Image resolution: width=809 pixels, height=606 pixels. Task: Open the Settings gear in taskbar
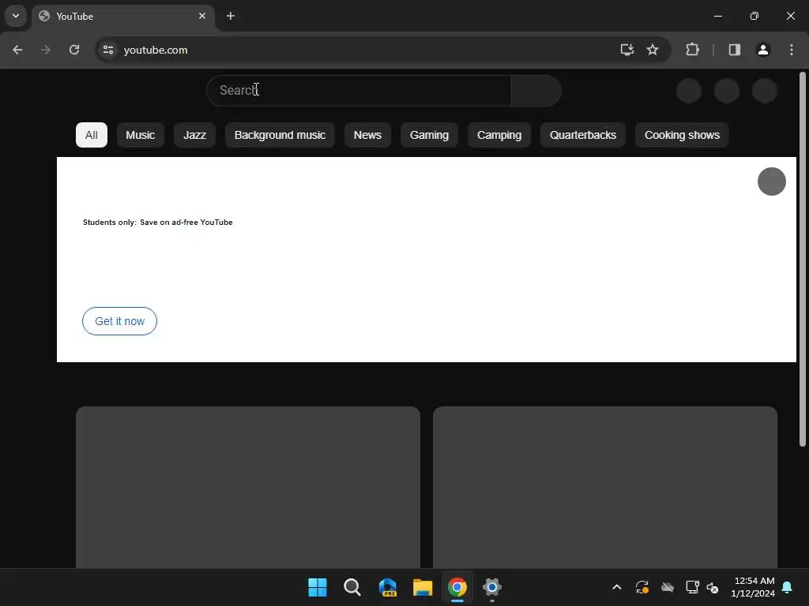click(x=492, y=587)
